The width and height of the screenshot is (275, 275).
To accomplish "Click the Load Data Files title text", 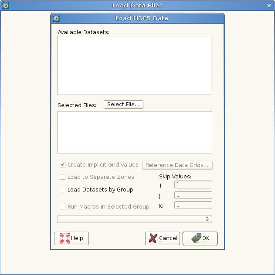I will [x=137, y=5].
